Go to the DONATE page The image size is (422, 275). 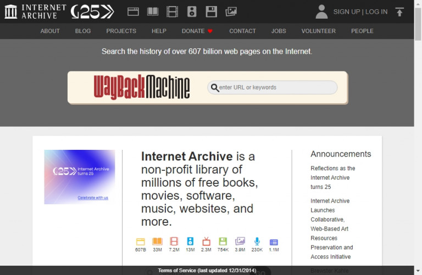[193, 31]
